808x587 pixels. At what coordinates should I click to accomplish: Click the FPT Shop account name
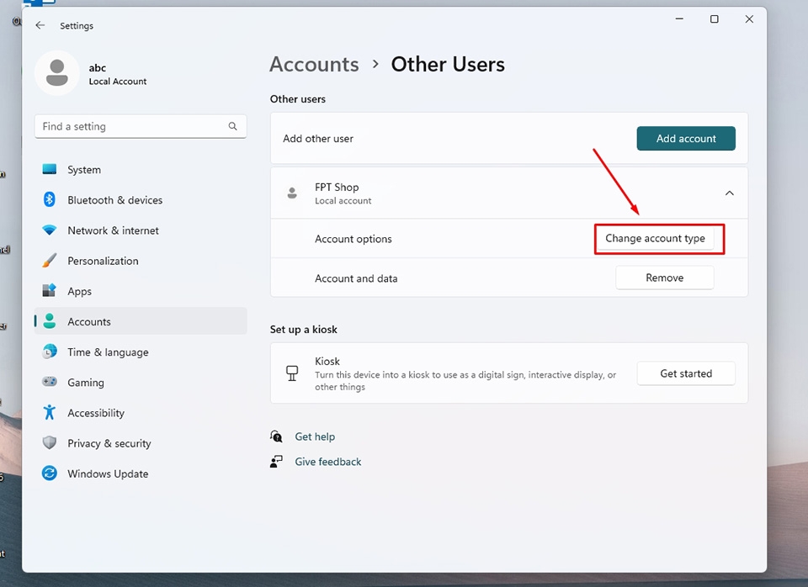coord(337,187)
